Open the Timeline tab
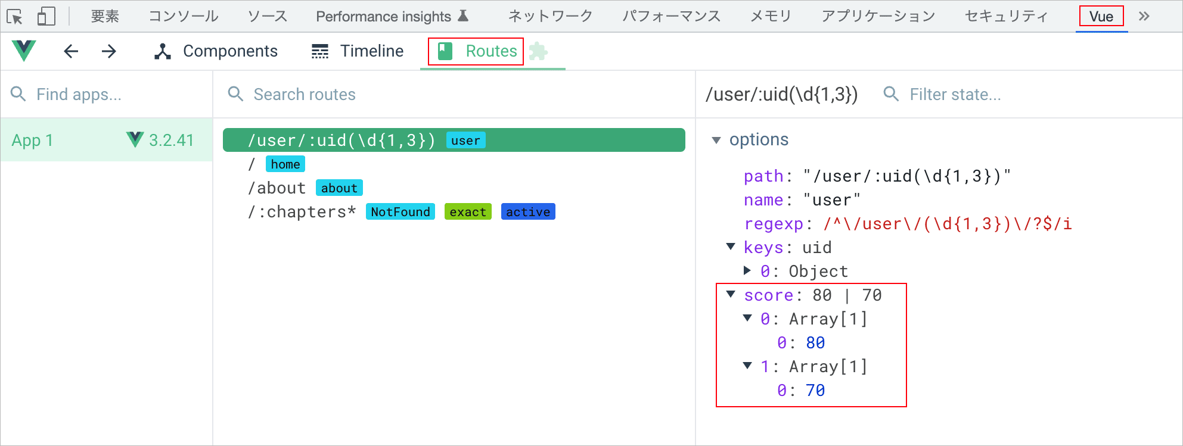Screen dimensions: 1183x446 [x=358, y=51]
